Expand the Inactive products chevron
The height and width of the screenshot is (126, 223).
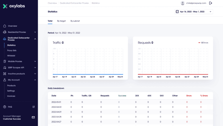tap(35, 74)
